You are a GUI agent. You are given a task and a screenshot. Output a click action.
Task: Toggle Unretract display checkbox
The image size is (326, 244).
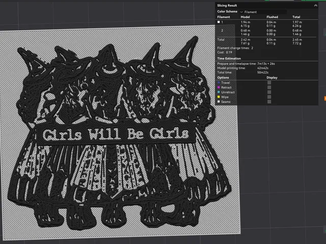269,92
